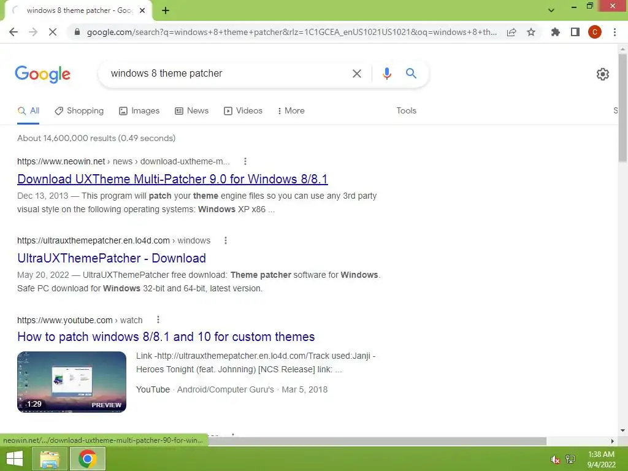This screenshot has width=628, height=471.
Task: Select the All results tab
Action: (x=28, y=111)
